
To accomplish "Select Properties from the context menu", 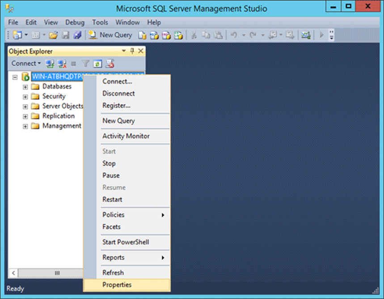I will point(117,285).
